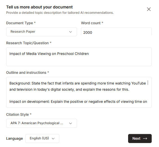Click the 'Citation Style' label
Viewport: 159px width, 147px height.
pos(17,115)
